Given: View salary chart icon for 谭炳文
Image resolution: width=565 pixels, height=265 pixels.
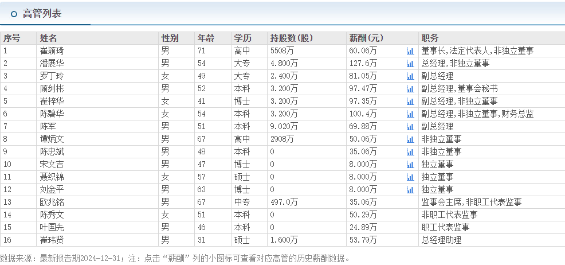Looking at the screenshot, I should click(x=410, y=139).
